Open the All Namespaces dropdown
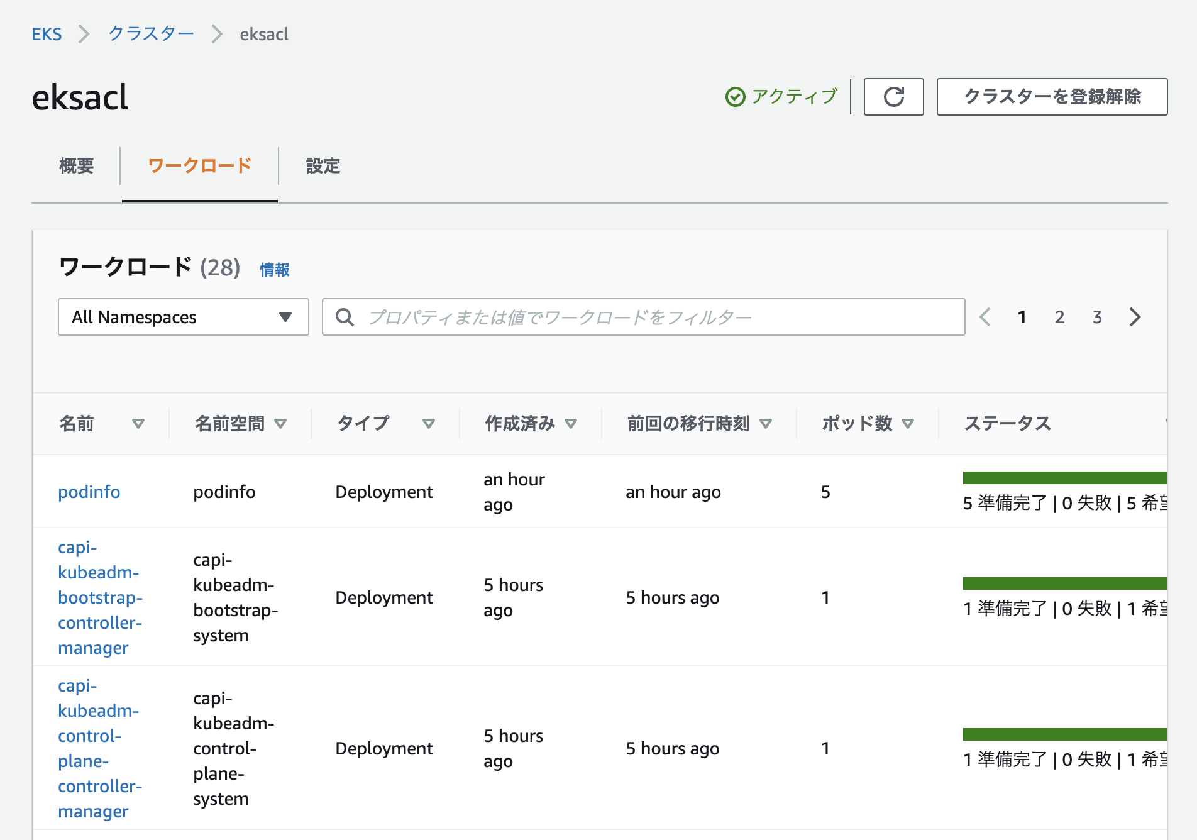This screenshot has width=1197, height=840. pyautogui.click(x=183, y=317)
